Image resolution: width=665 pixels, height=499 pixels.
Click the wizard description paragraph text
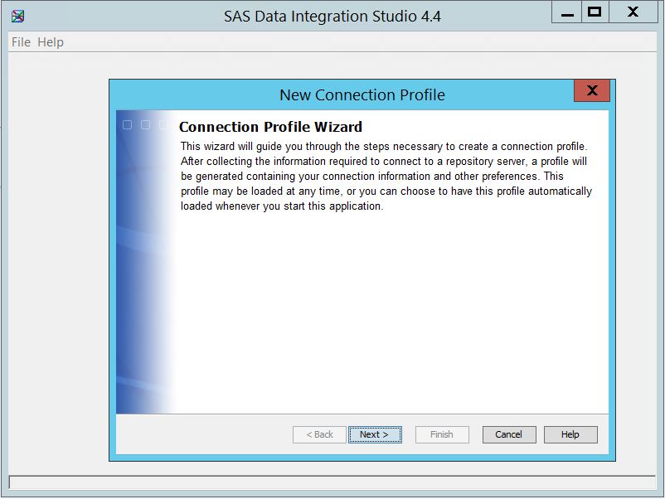click(x=386, y=176)
